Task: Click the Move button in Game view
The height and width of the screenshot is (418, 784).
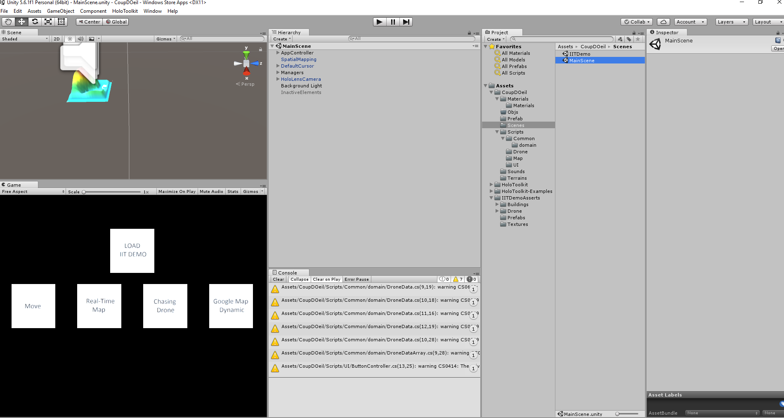Action: [x=33, y=306]
